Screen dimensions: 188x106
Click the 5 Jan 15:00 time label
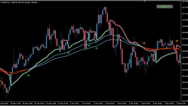click(x=122, y=103)
